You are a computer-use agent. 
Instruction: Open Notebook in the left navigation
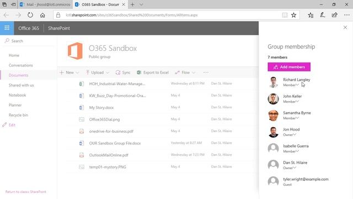[x=17, y=95]
